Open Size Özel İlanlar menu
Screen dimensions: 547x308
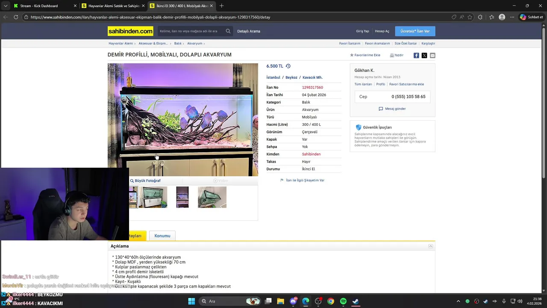tap(406, 44)
